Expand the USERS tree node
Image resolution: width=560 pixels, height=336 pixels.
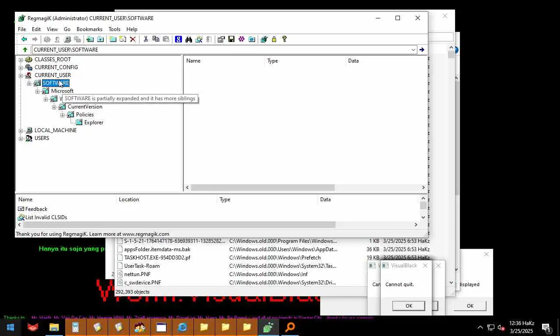pyautogui.click(x=21, y=139)
